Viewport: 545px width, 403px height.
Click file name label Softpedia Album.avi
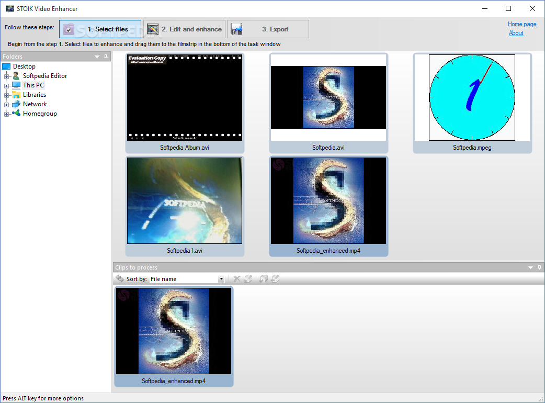[185, 148]
